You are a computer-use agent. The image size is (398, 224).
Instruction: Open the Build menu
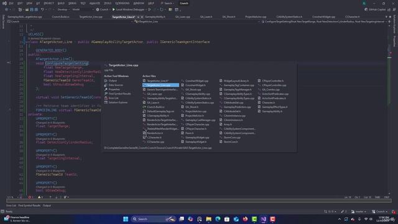click(61, 3)
